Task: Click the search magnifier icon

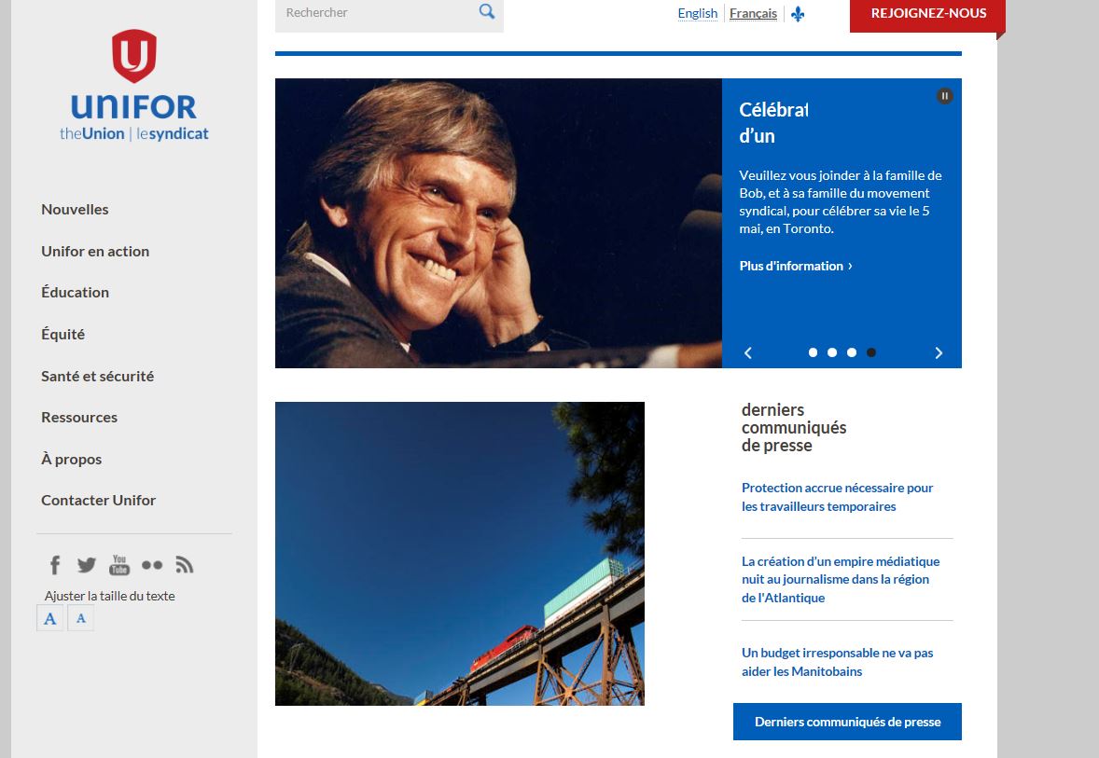Action: click(486, 11)
